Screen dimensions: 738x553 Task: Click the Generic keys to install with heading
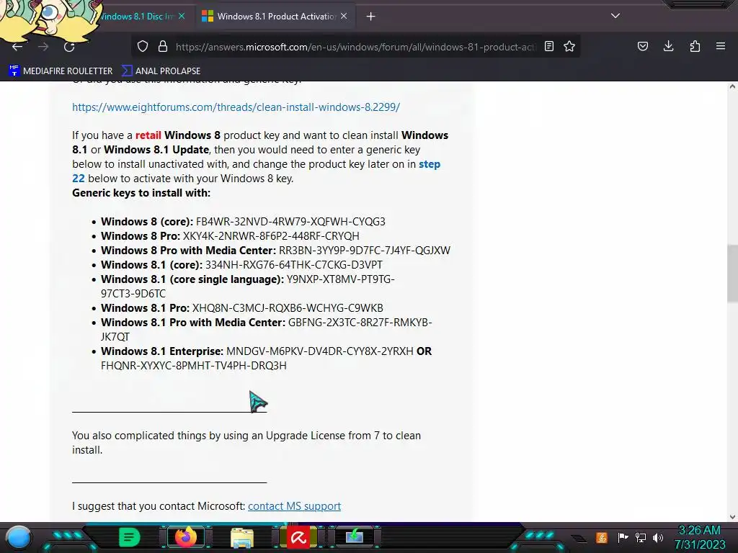pos(141,193)
